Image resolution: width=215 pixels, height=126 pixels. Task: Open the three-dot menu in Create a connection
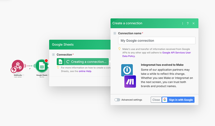pyautogui.click(x=182, y=23)
